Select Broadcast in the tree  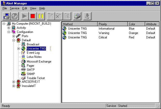tap(33, 44)
